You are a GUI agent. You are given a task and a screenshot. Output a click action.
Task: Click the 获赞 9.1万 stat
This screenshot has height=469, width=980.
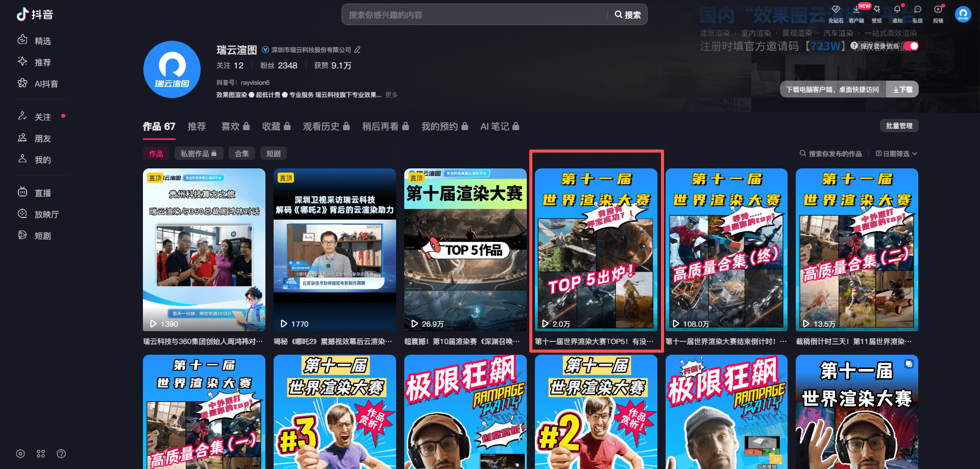[333, 65]
